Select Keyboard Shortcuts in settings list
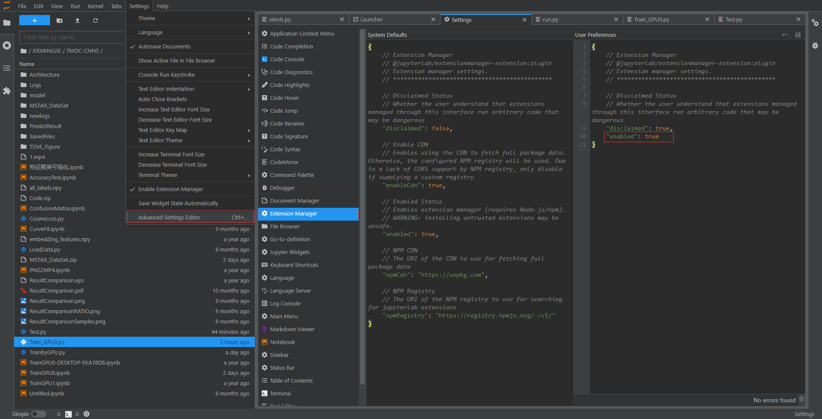The height and width of the screenshot is (419, 822). pyautogui.click(x=294, y=265)
